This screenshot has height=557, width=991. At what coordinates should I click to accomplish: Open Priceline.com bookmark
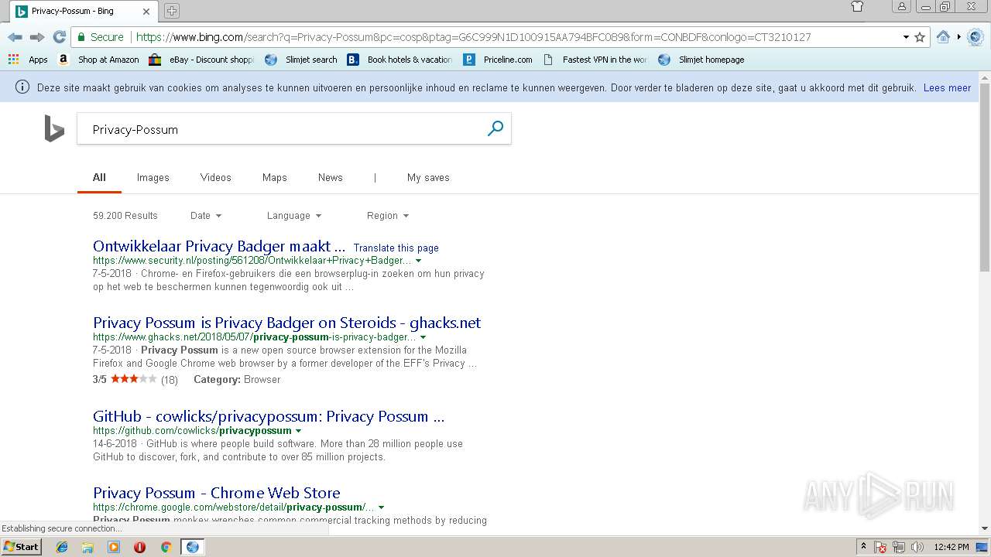[498, 60]
